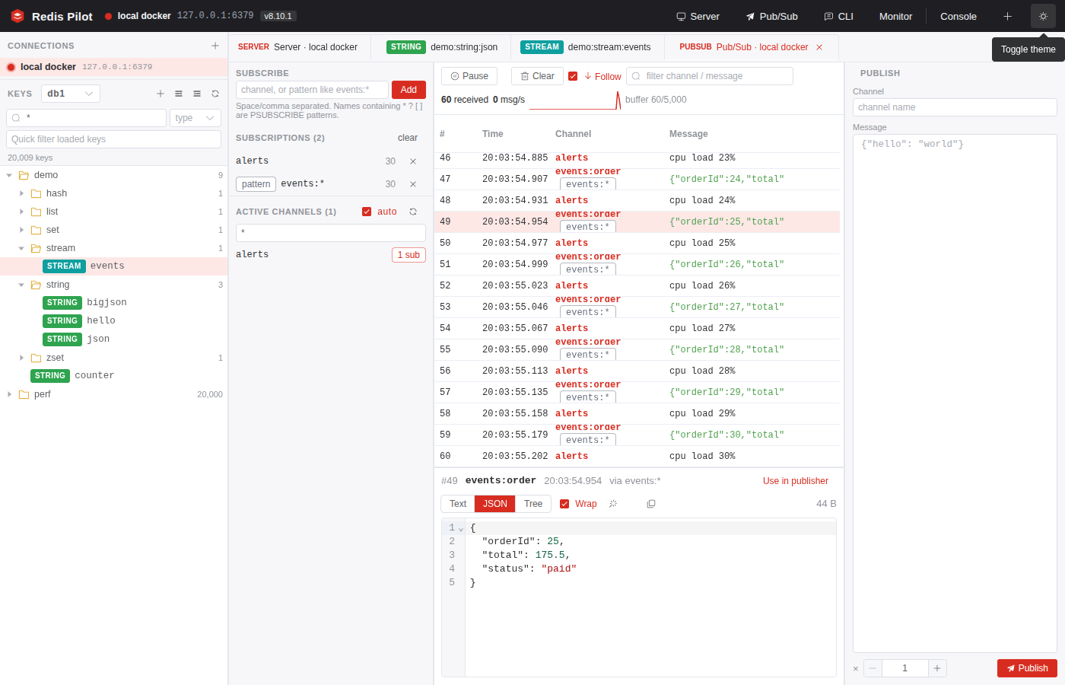
Task: Clear received messages with trash button
Action: pos(537,76)
